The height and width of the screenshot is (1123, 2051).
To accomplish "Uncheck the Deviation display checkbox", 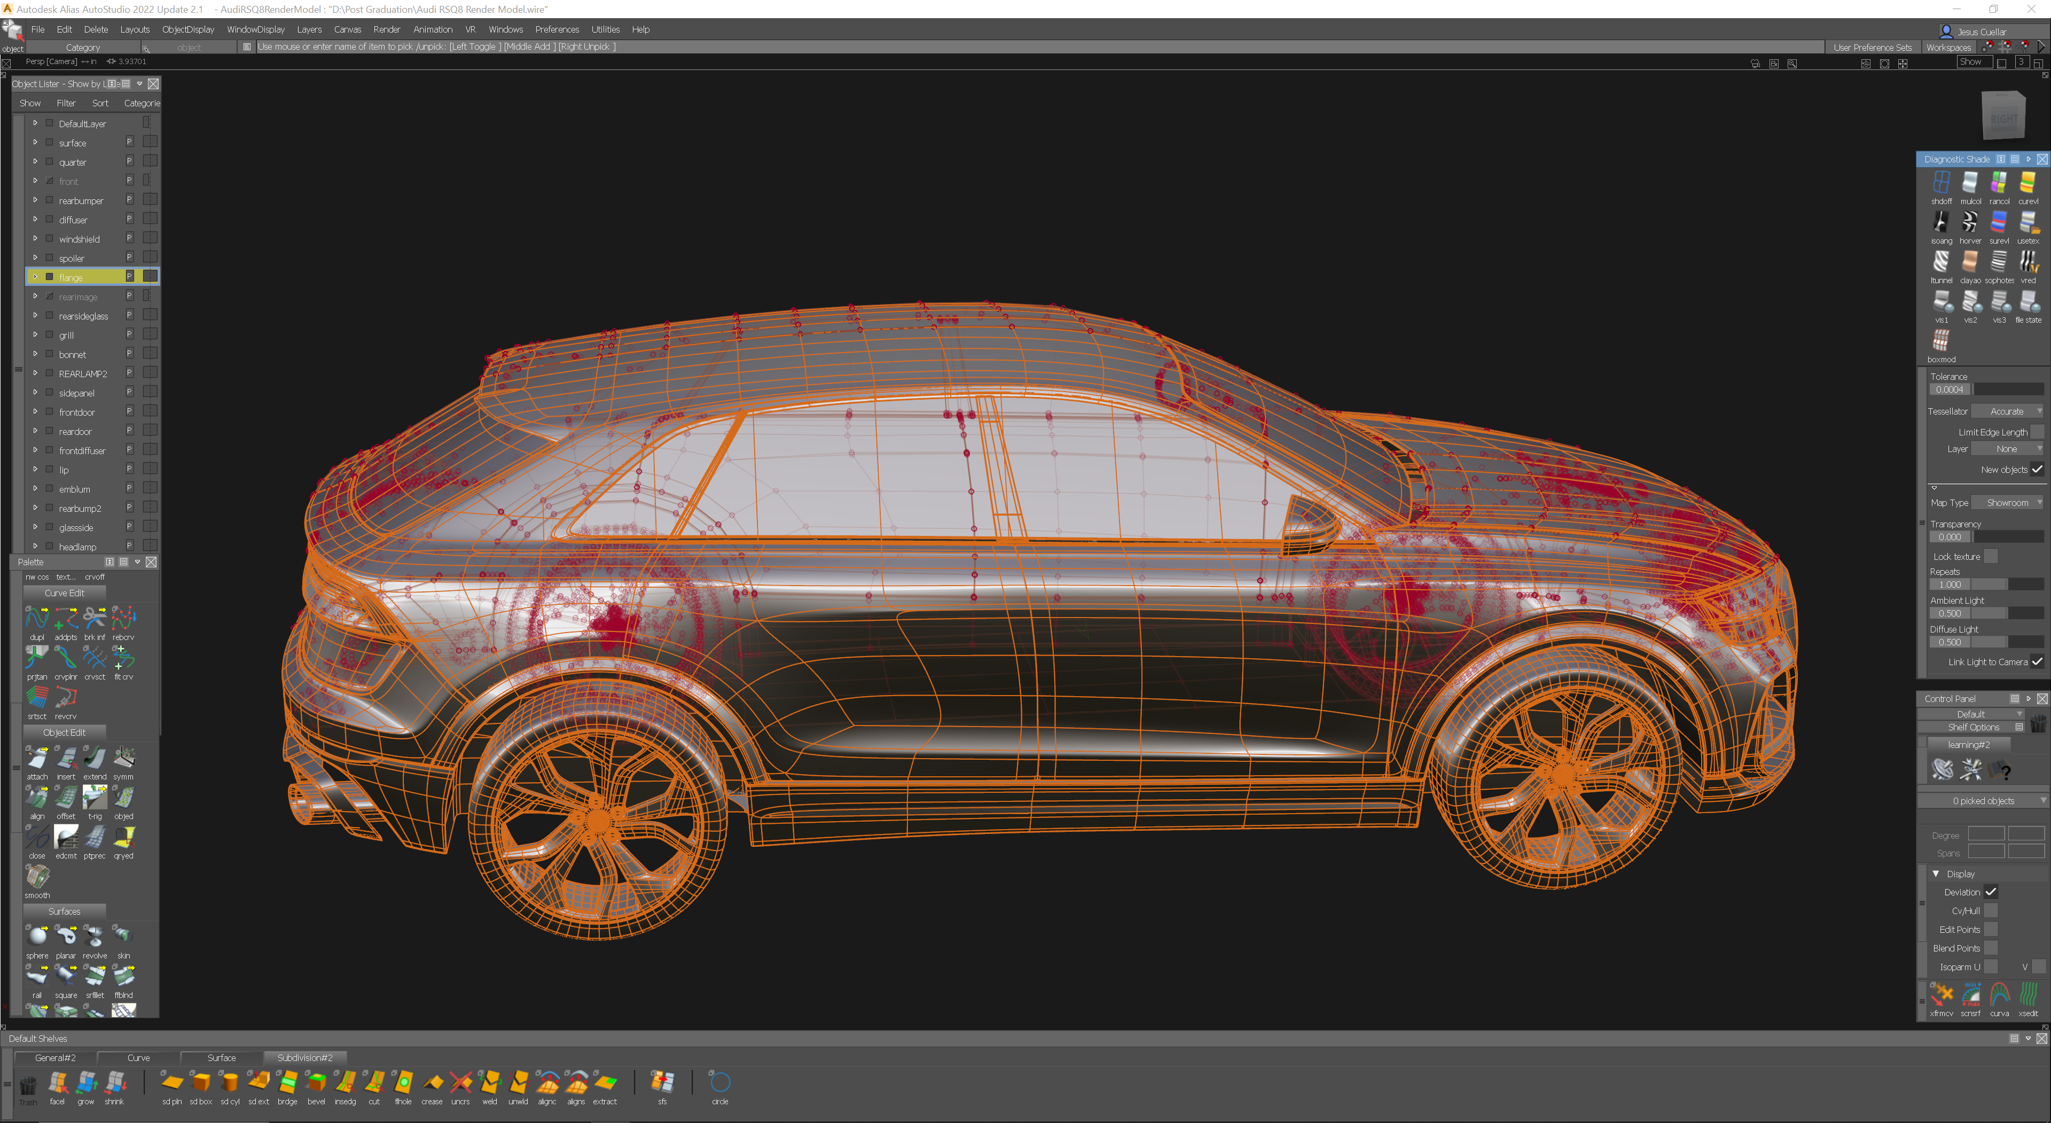I will click(x=1991, y=892).
